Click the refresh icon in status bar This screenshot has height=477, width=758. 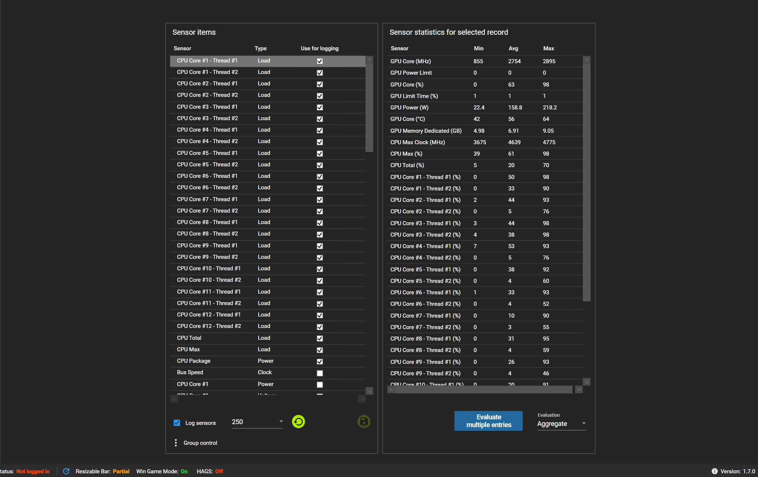67,471
